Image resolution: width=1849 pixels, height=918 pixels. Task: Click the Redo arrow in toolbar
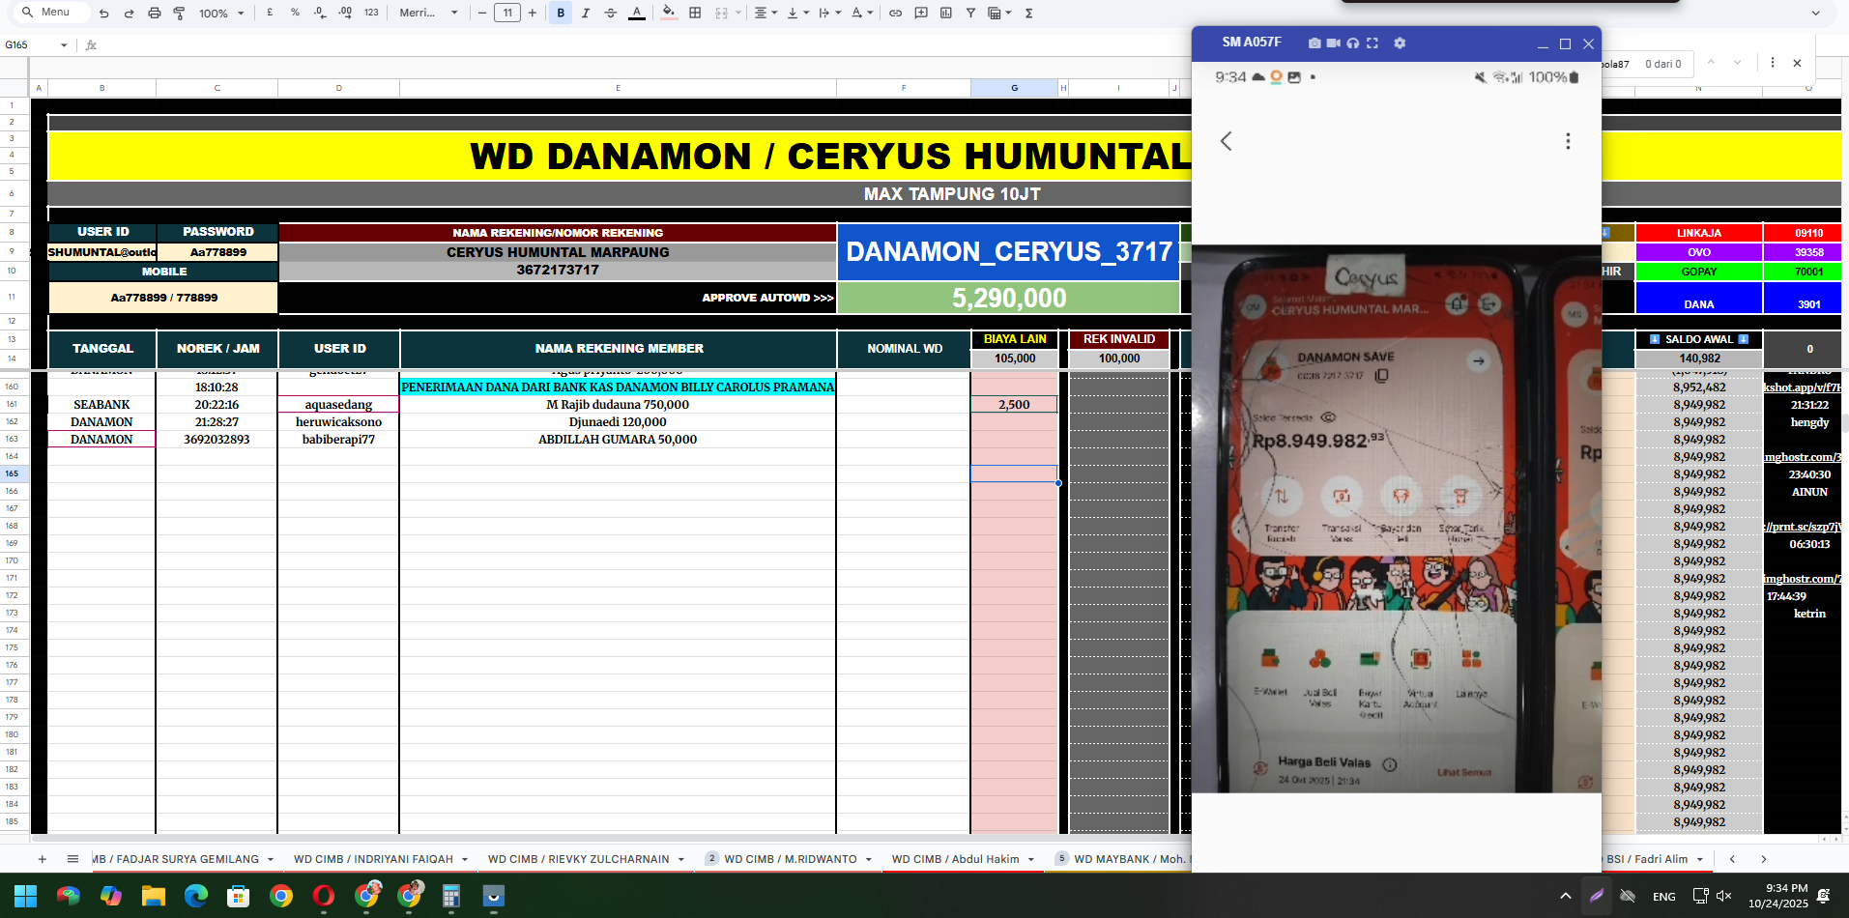click(x=129, y=13)
